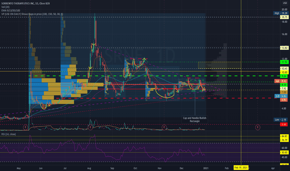
Task: Click the 20.00 price axis tick
Action: (284, 9)
